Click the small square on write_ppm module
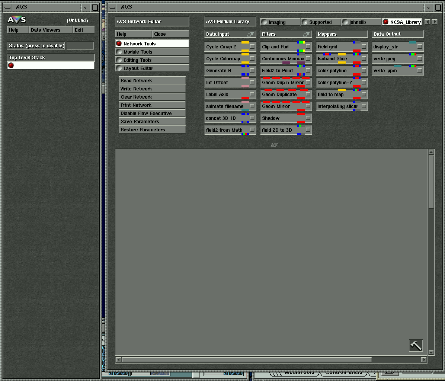Viewport: 445px width, 381px height. pos(419,70)
